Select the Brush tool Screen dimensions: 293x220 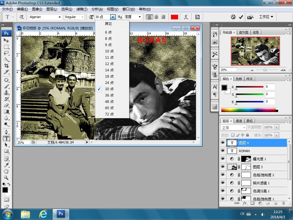[x=6, y=87]
